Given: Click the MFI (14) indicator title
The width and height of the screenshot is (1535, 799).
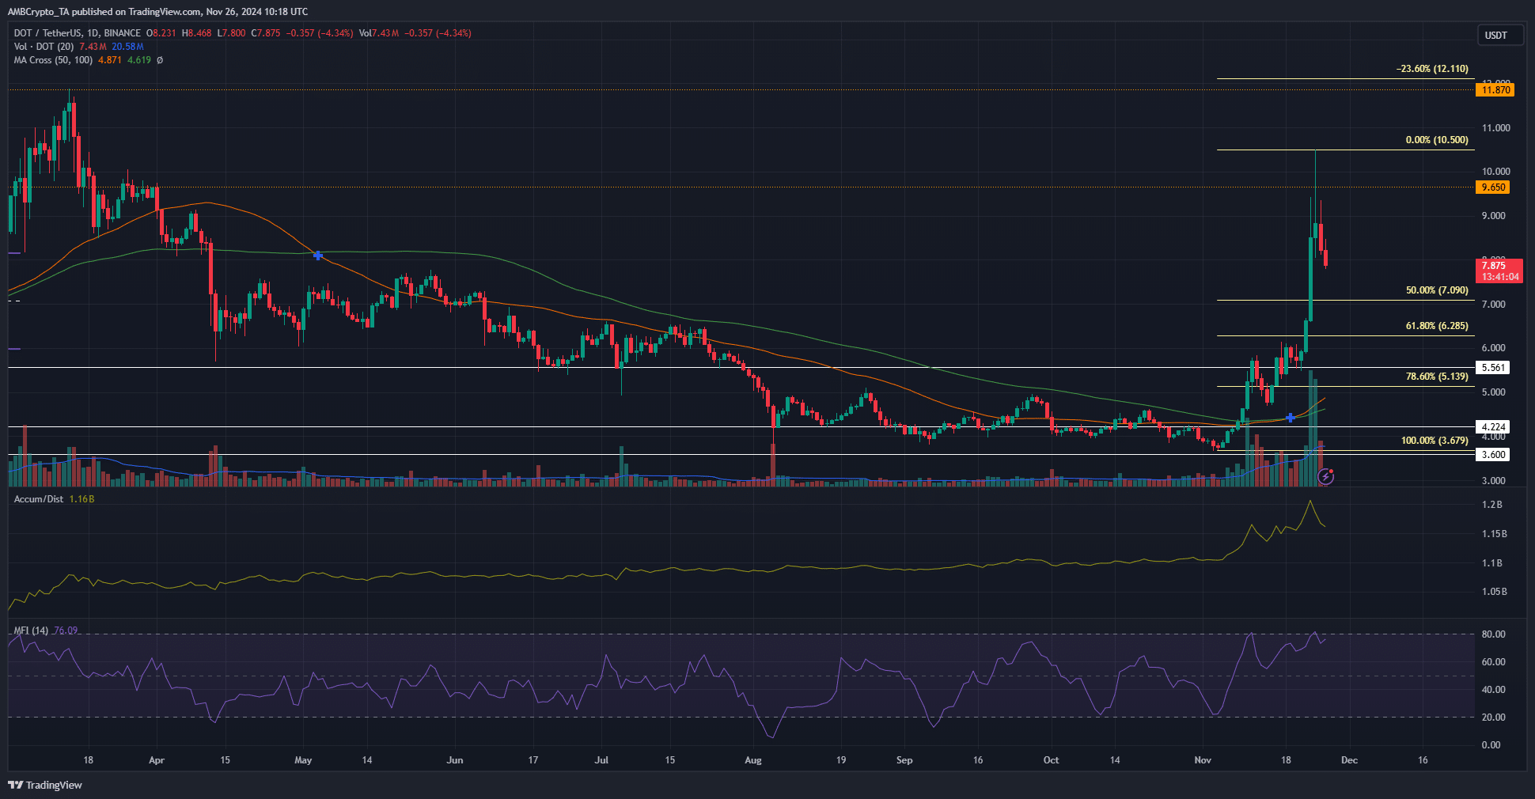Looking at the screenshot, I should coord(31,630).
